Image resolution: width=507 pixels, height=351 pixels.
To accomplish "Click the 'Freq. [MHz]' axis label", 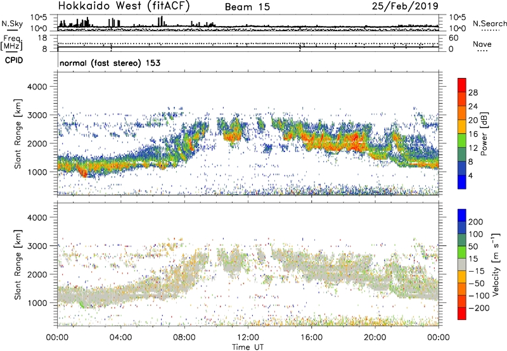I will (x=11, y=42).
